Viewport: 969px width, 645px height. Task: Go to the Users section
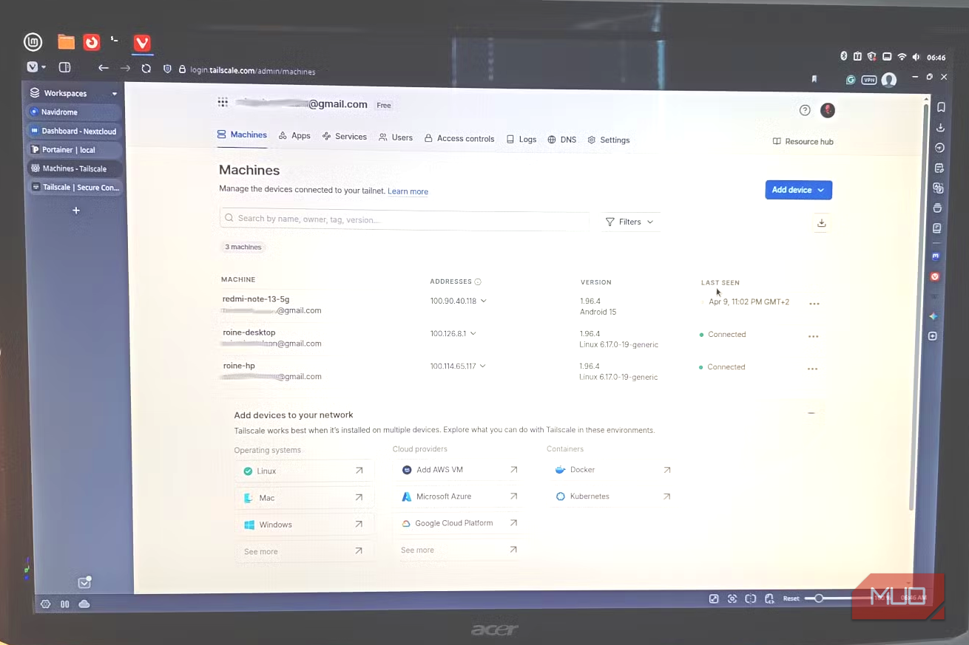(396, 137)
